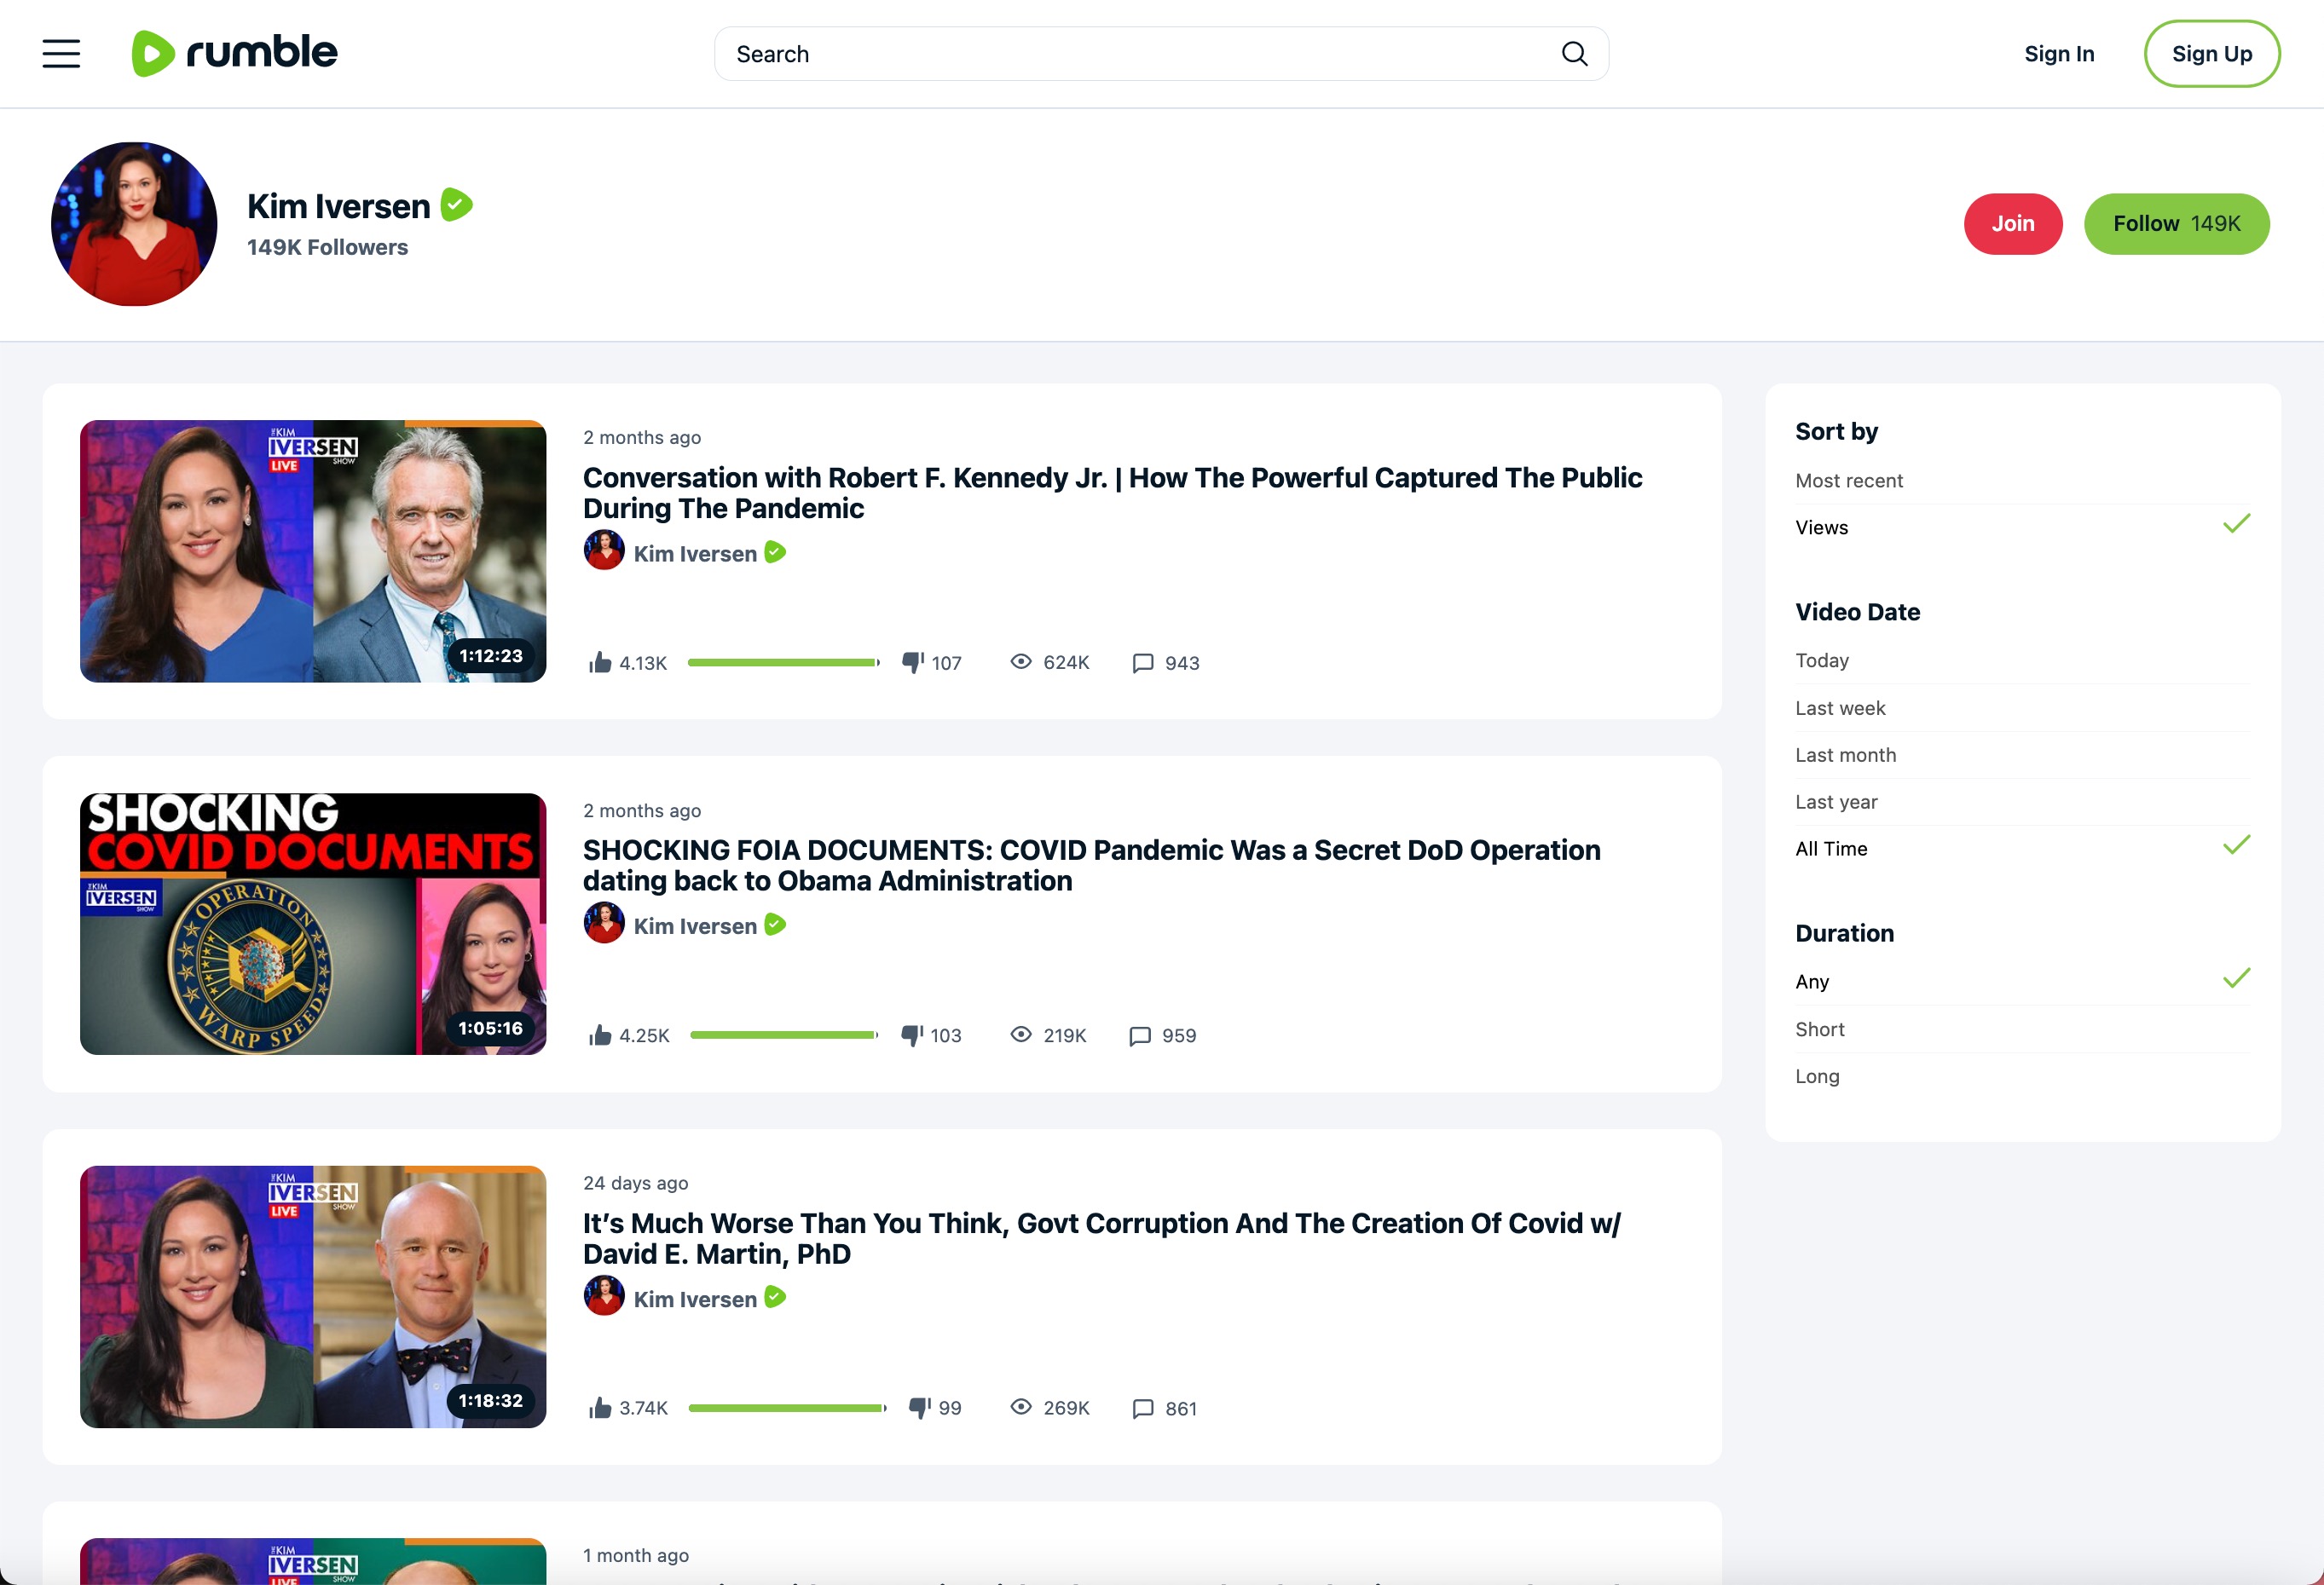The image size is (2324, 1585).
Task: Choose Short duration filter
Action: click(x=1819, y=1029)
